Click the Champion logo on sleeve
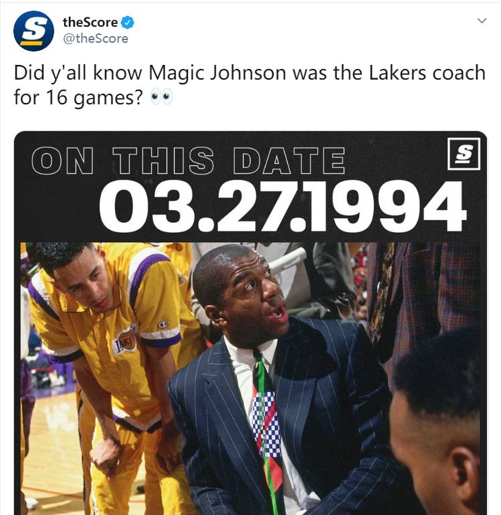Screen dimensions: 501x515 tap(163, 325)
